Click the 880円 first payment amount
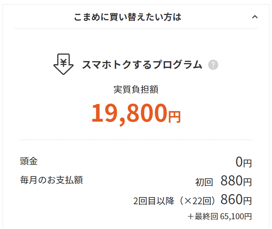This screenshot has width=272, height=229. point(236,181)
